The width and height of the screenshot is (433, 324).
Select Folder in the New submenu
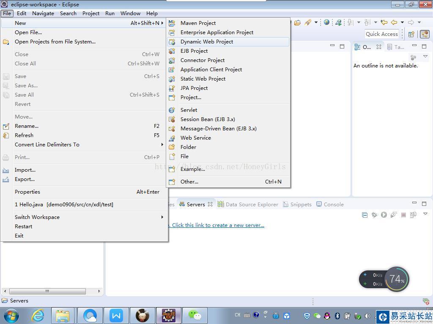pyautogui.click(x=228, y=147)
